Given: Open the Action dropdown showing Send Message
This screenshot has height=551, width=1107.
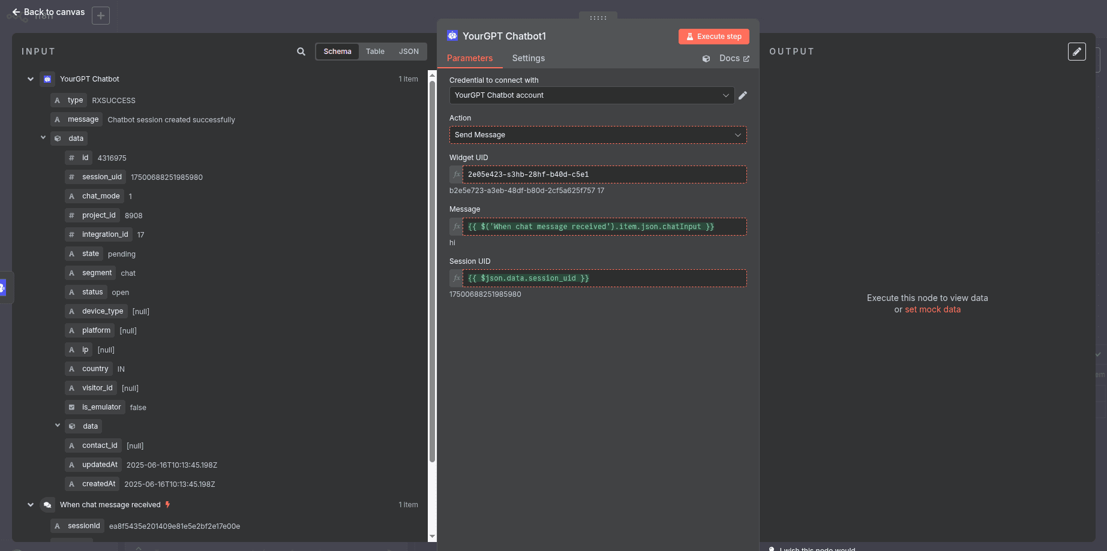Looking at the screenshot, I should [598, 135].
